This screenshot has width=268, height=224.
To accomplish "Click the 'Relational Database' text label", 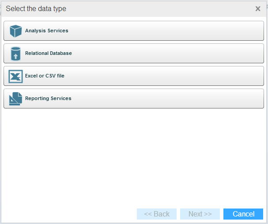I will pos(48,54).
